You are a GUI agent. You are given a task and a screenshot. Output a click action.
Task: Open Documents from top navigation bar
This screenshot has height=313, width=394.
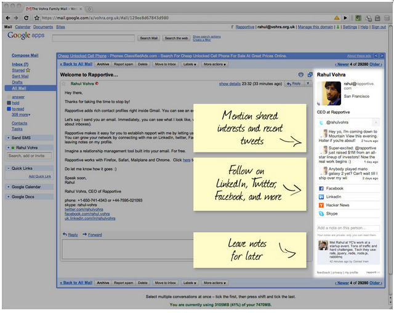point(42,27)
